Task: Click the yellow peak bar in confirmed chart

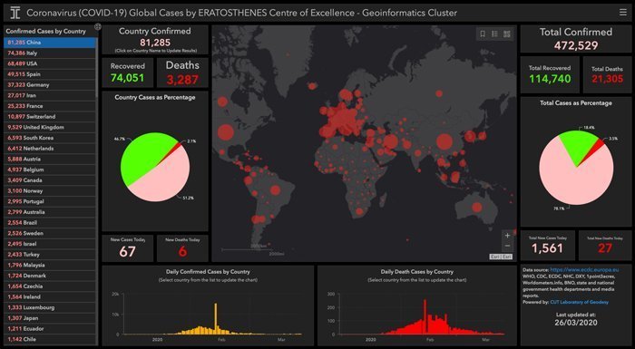Action: 216,319
